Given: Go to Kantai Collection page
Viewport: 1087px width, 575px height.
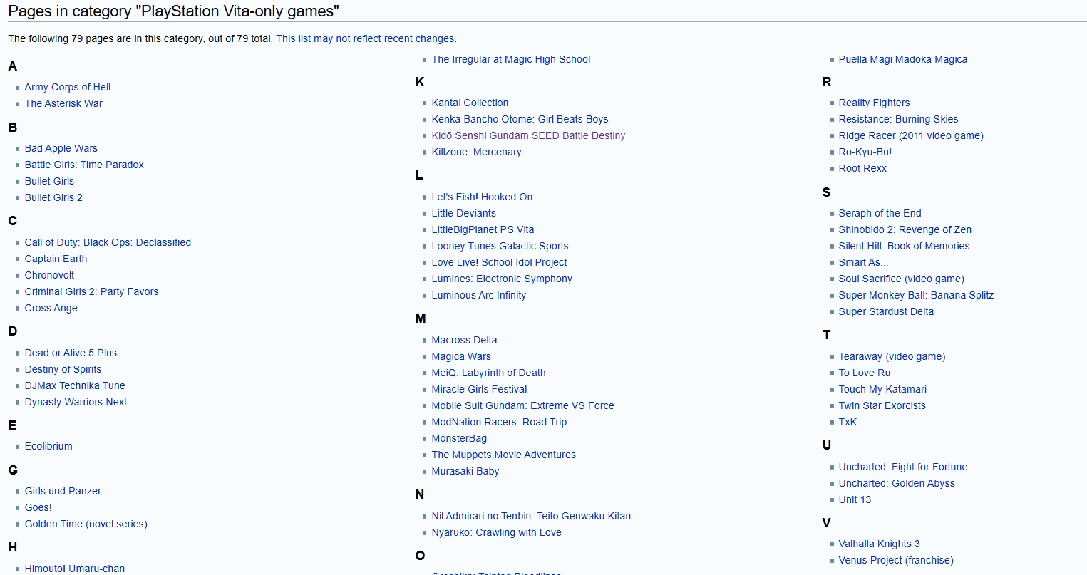Looking at the screenshot, I should [470, 103].
